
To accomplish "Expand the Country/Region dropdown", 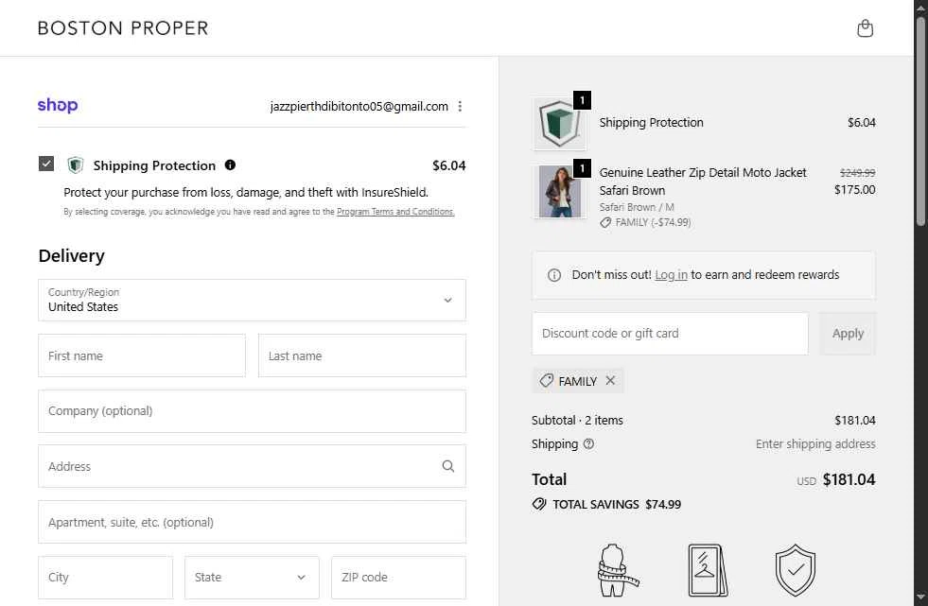I will point(252,300).
